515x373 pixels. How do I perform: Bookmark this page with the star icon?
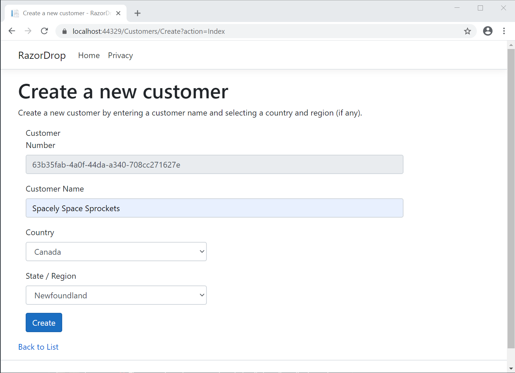[x=467, y=31]
